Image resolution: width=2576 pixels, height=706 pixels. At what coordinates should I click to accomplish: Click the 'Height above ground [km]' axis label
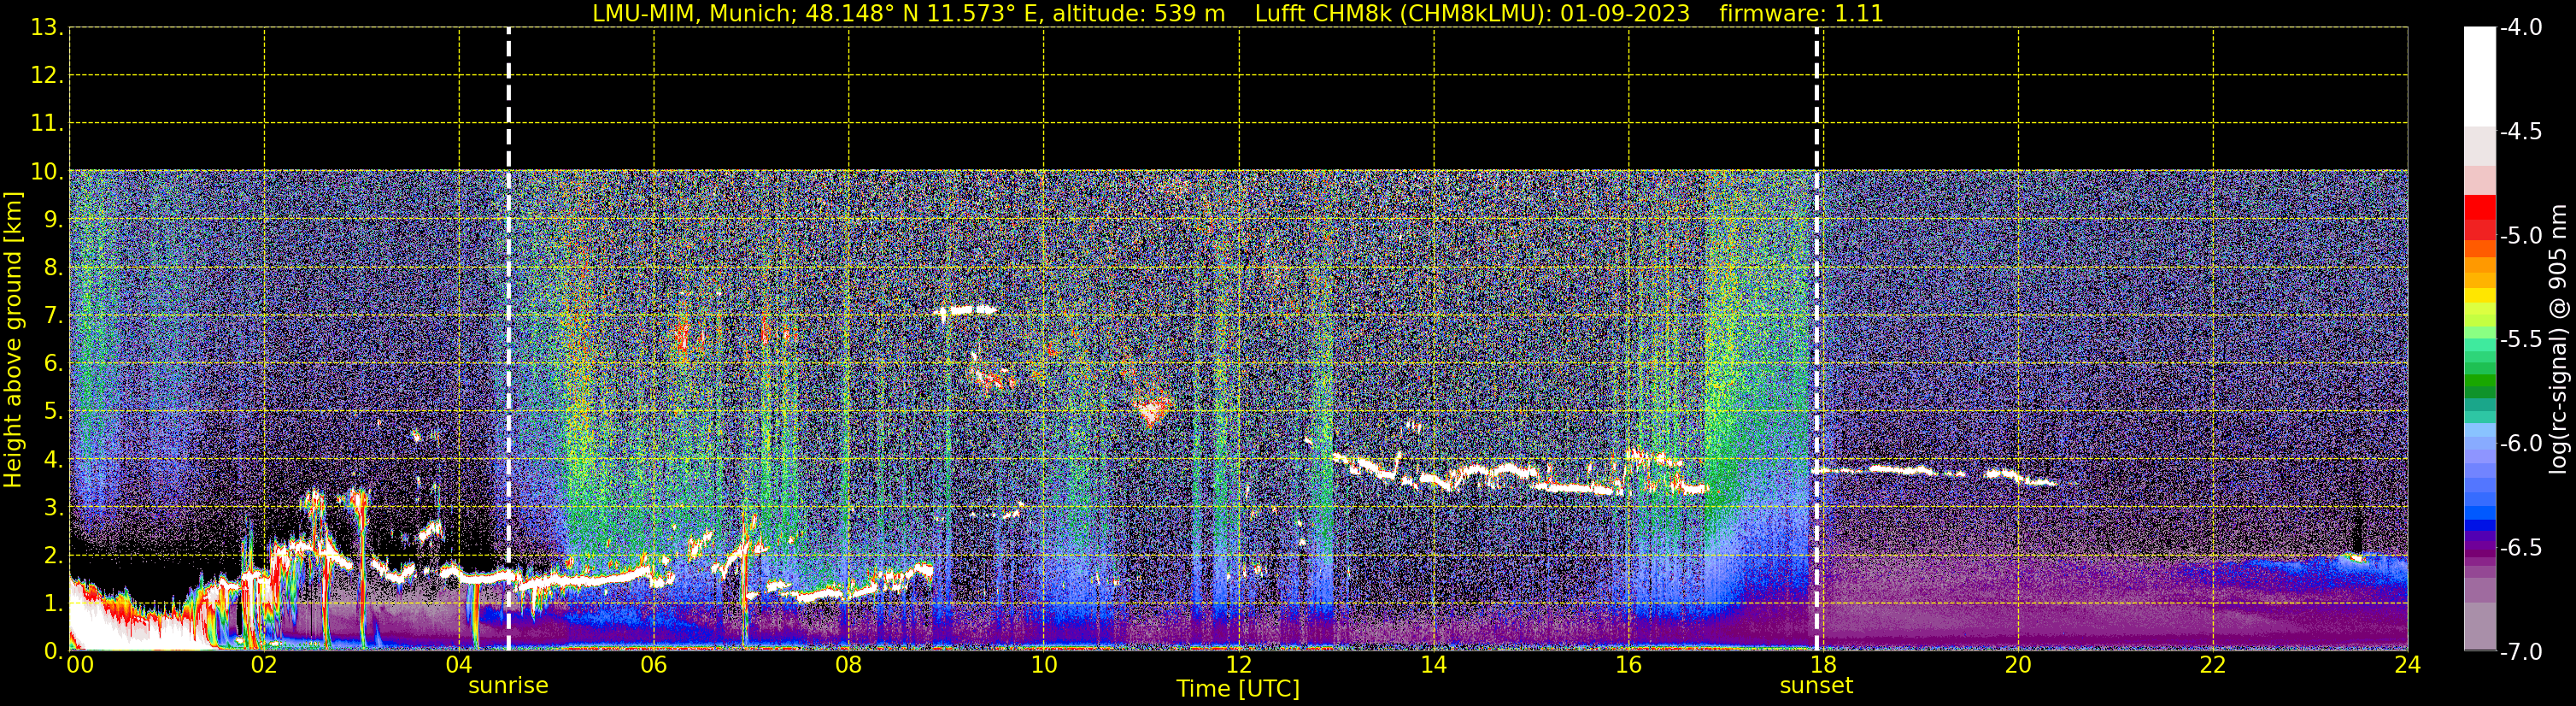click(x=13, y=340)
